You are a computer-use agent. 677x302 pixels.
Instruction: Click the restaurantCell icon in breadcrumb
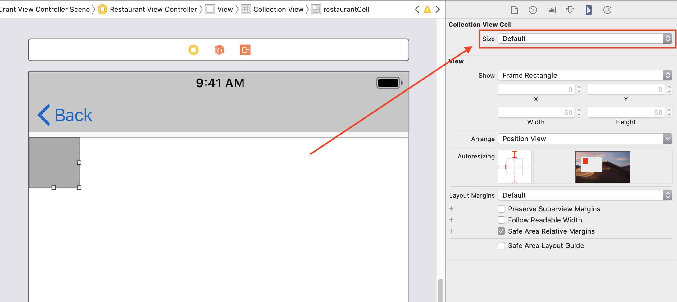pos(316,9)
